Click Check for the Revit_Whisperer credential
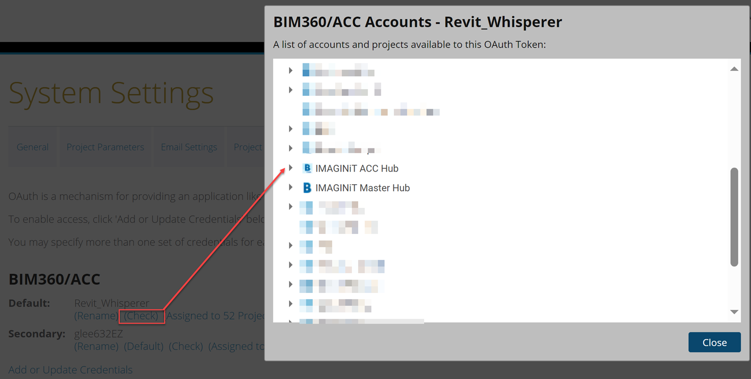The width and height of the screenshot is (751, 379). click(141, 316)
